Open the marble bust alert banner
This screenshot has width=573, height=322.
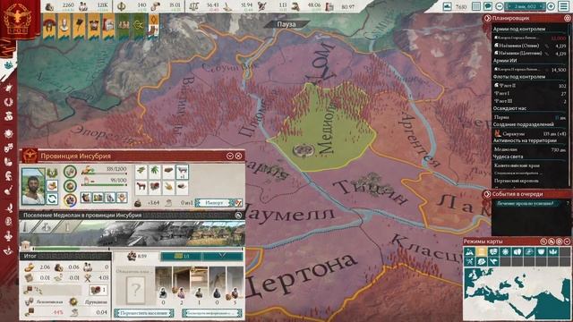pos(64,26)
